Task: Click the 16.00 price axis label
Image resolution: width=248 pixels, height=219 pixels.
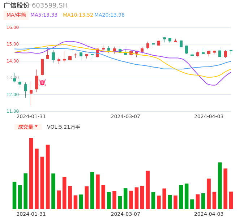Action: [13, 27]
